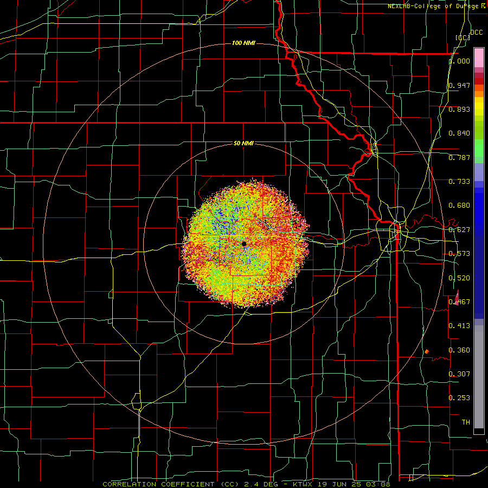Click the KTWX station identifier

coord(303,484)
